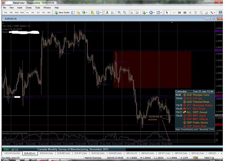Toggle the auto scroll chart icon
Image resolution: width=225 pixels, height=161 pixels.
(x=132, y=13)
